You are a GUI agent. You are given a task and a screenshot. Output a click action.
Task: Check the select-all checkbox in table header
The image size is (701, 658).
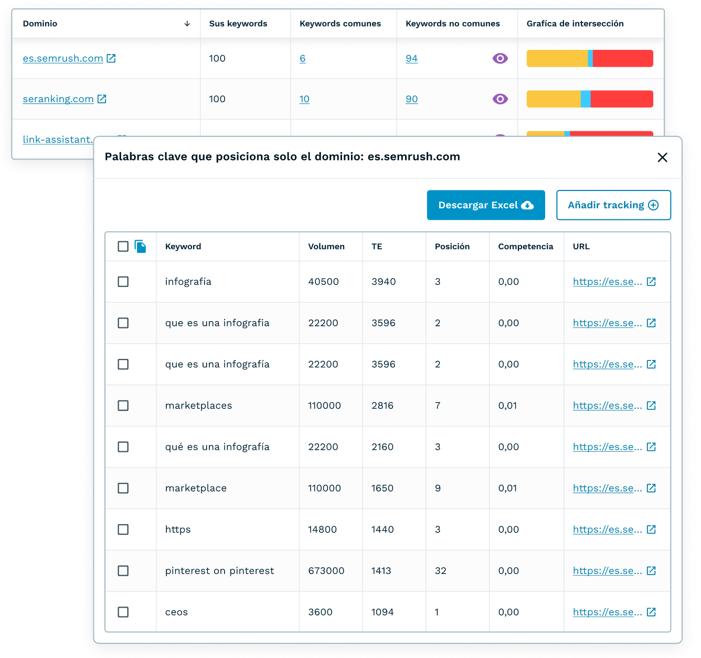123,247
